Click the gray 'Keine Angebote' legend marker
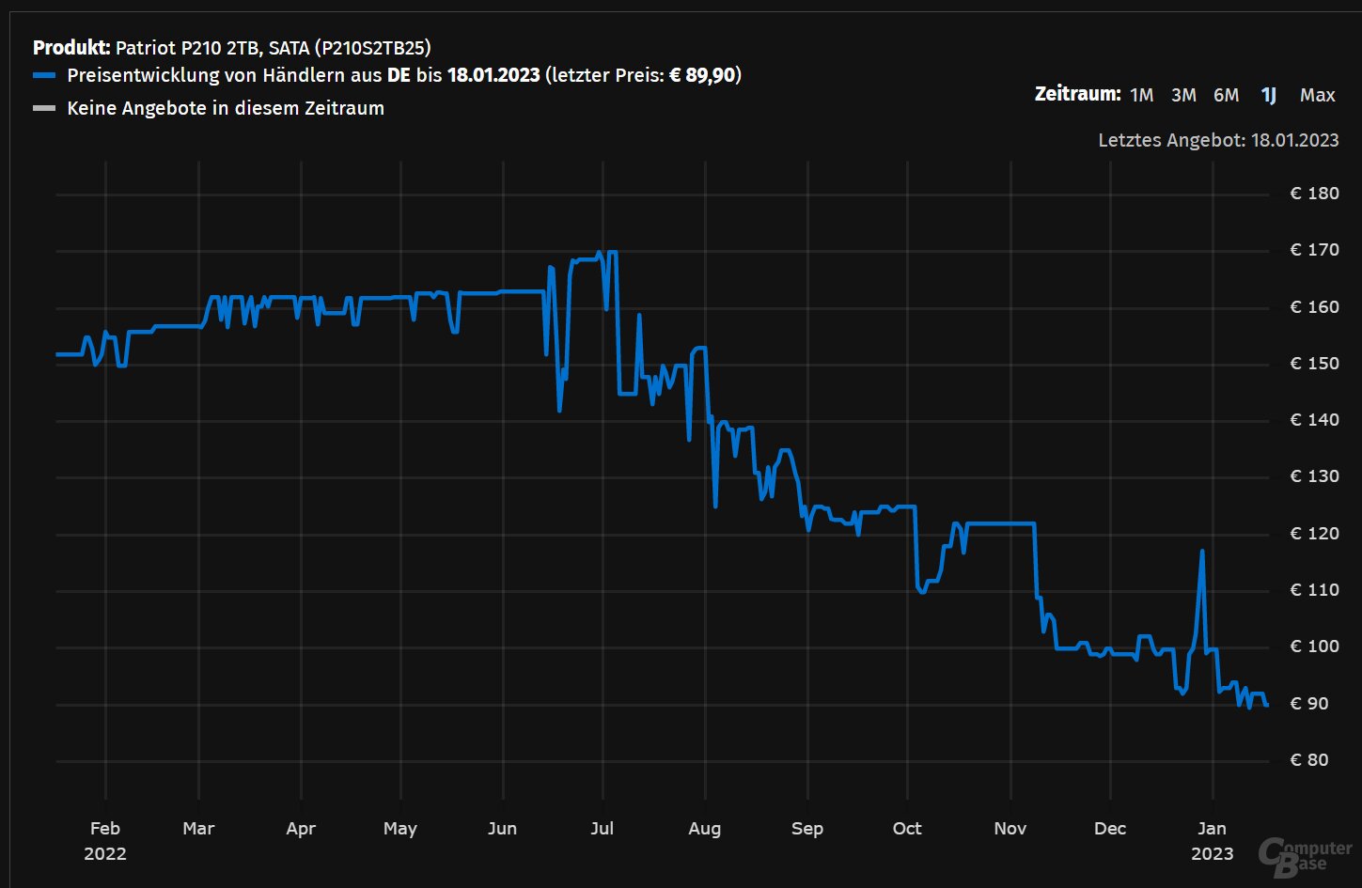This screenshot has width=1362, height=888. point(44,108)
